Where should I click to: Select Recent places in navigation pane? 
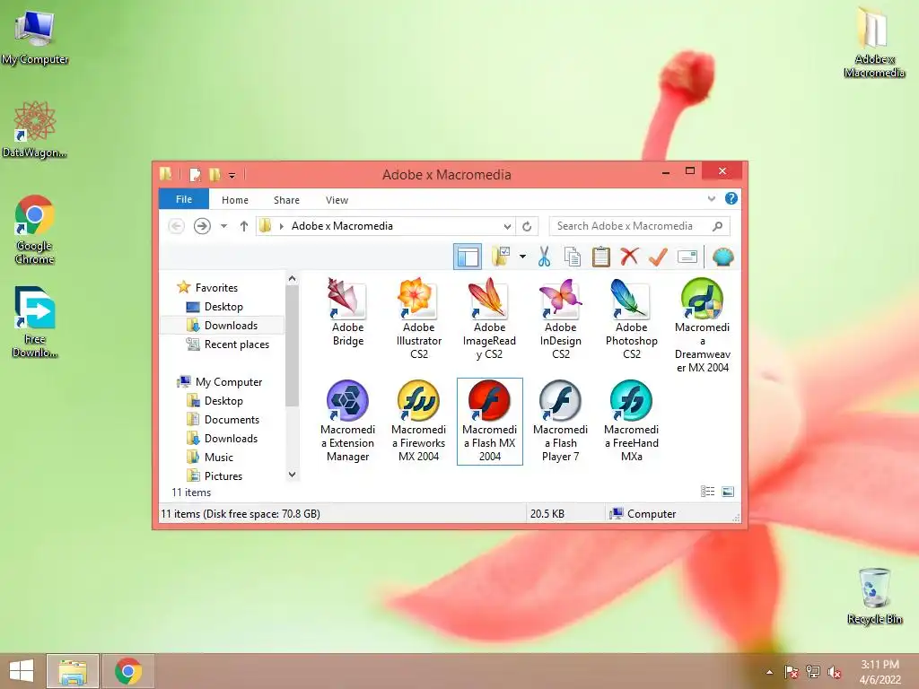(228, 344)
